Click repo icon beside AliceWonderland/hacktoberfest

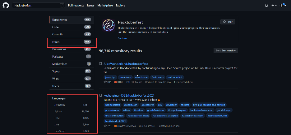[100, 64]
